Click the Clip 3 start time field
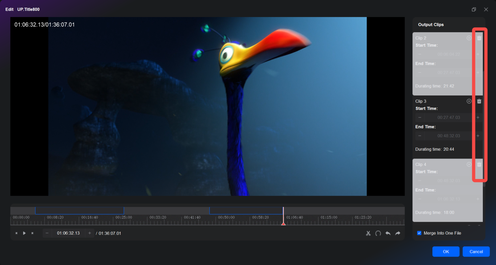Screen dimensions: 496x265 pyautogui.click(x=449, y=117)
